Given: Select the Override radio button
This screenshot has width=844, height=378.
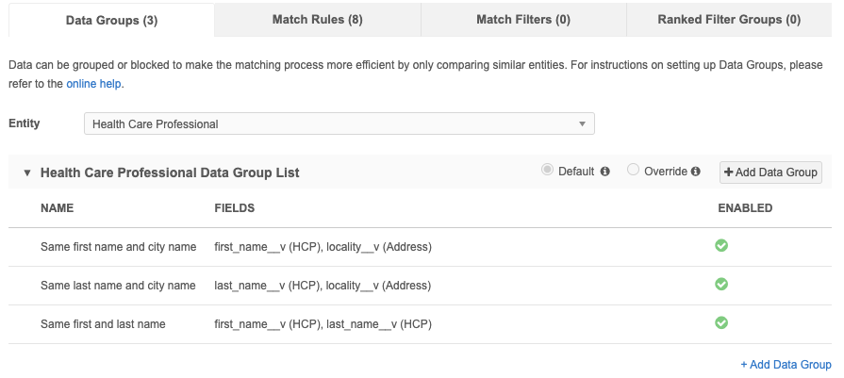Looking at the screenshot, I should click(634, 171).
